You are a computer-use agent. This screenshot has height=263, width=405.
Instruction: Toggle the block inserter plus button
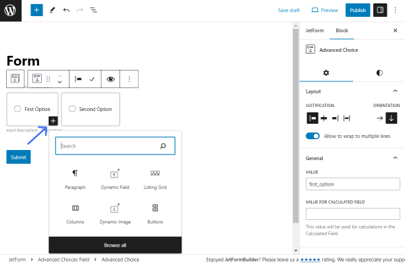click(36, 10)
